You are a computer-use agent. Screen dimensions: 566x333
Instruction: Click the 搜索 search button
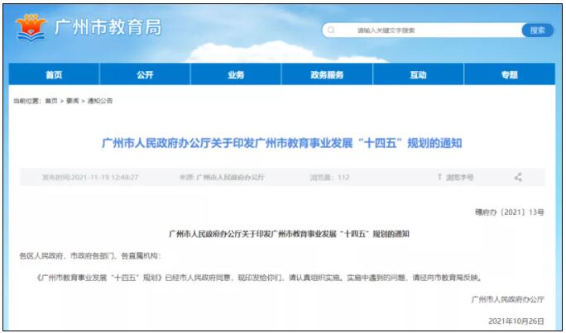[537, 31]
